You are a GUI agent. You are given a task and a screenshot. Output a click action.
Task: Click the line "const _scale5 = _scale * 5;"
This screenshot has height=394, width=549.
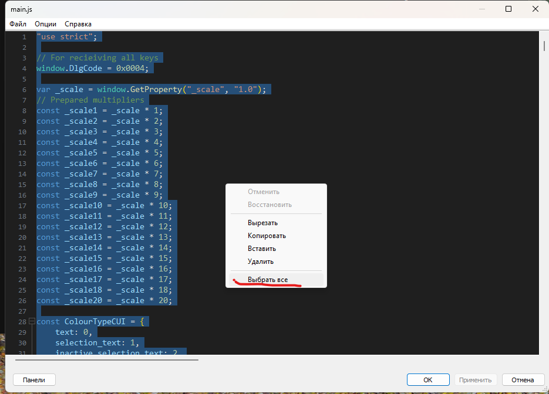(99, 153)
